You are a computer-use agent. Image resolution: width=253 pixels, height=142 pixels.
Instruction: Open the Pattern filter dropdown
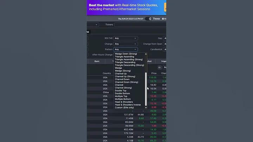point(125,49)
